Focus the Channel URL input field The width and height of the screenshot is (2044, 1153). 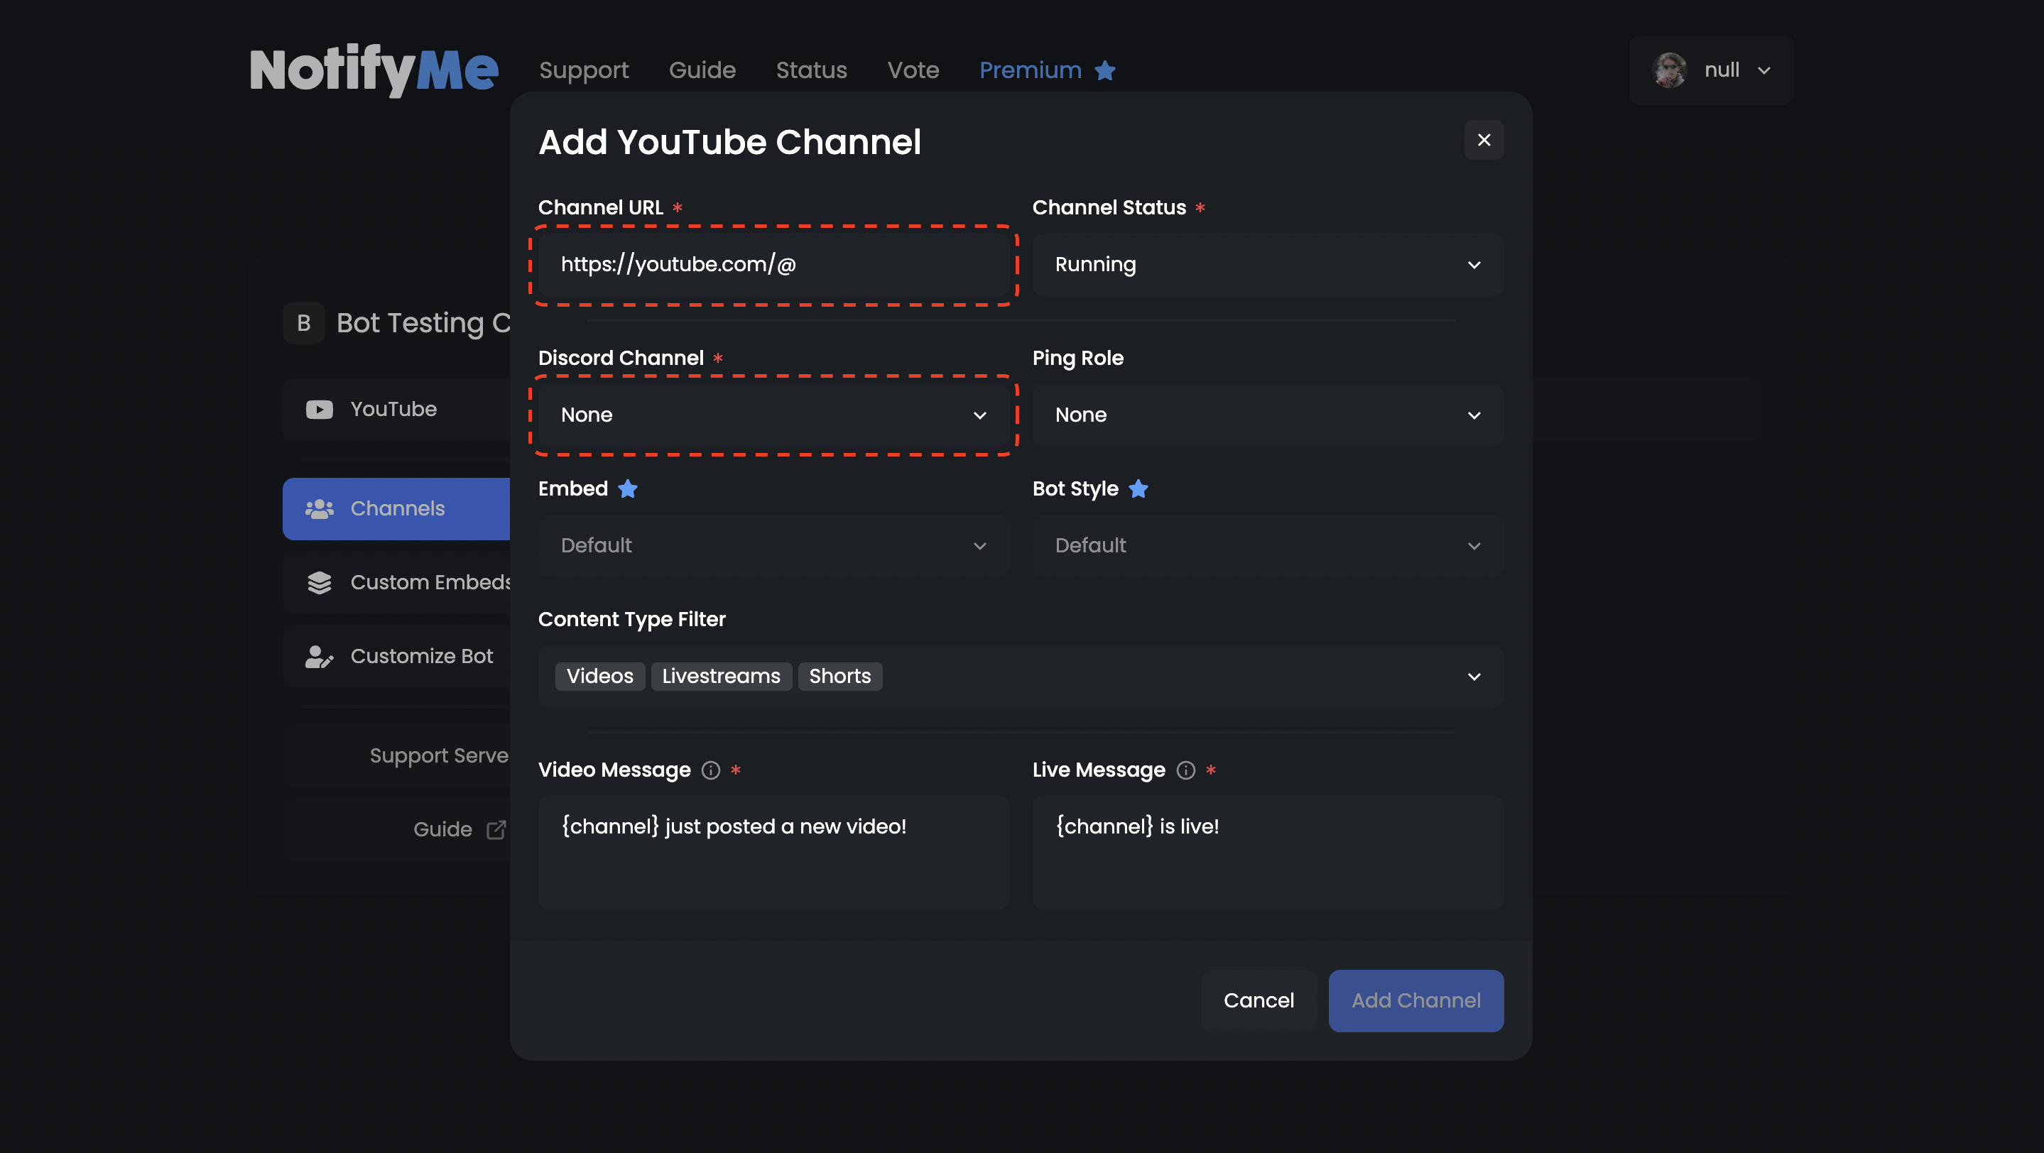point(773,265)
